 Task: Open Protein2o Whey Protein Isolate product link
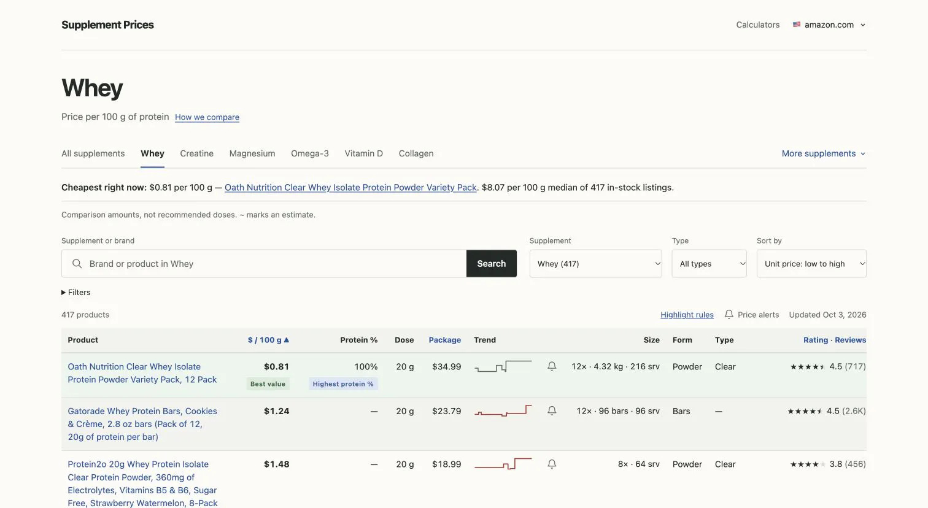[x=142, y=483]
